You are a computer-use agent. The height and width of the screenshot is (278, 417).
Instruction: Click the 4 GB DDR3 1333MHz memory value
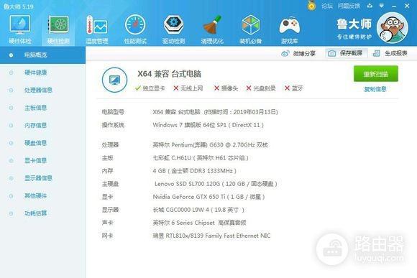(x=194, y=171)
